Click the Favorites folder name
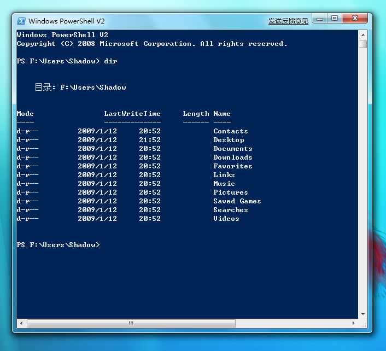Viewport: 386px width, 351px height. 232,166
